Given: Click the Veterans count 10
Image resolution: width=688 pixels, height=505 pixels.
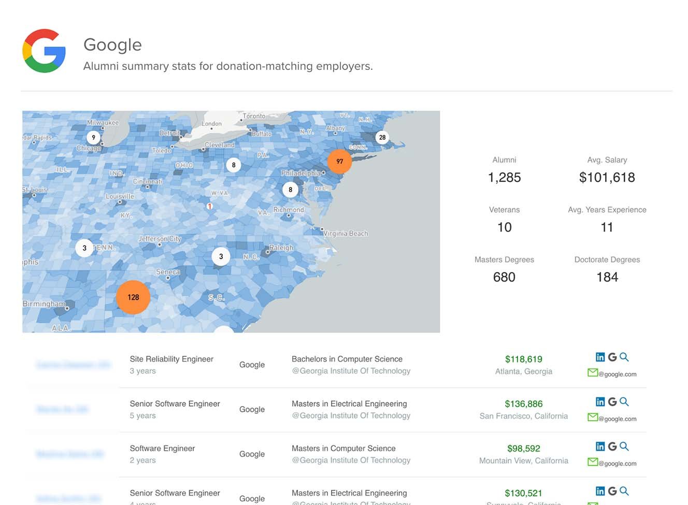Looking at the screenshot, I should [x=504, y=227].
